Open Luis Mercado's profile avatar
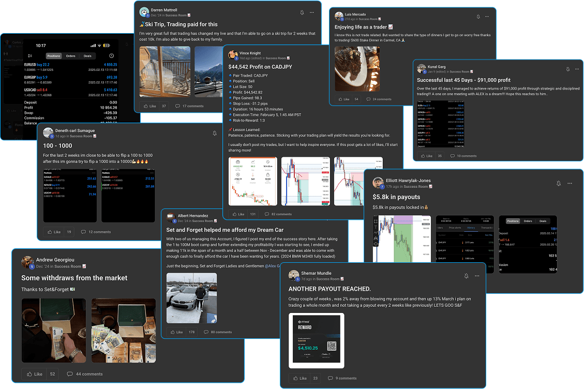The height and width of the screenshot is (389, 584). click(339, 16)
